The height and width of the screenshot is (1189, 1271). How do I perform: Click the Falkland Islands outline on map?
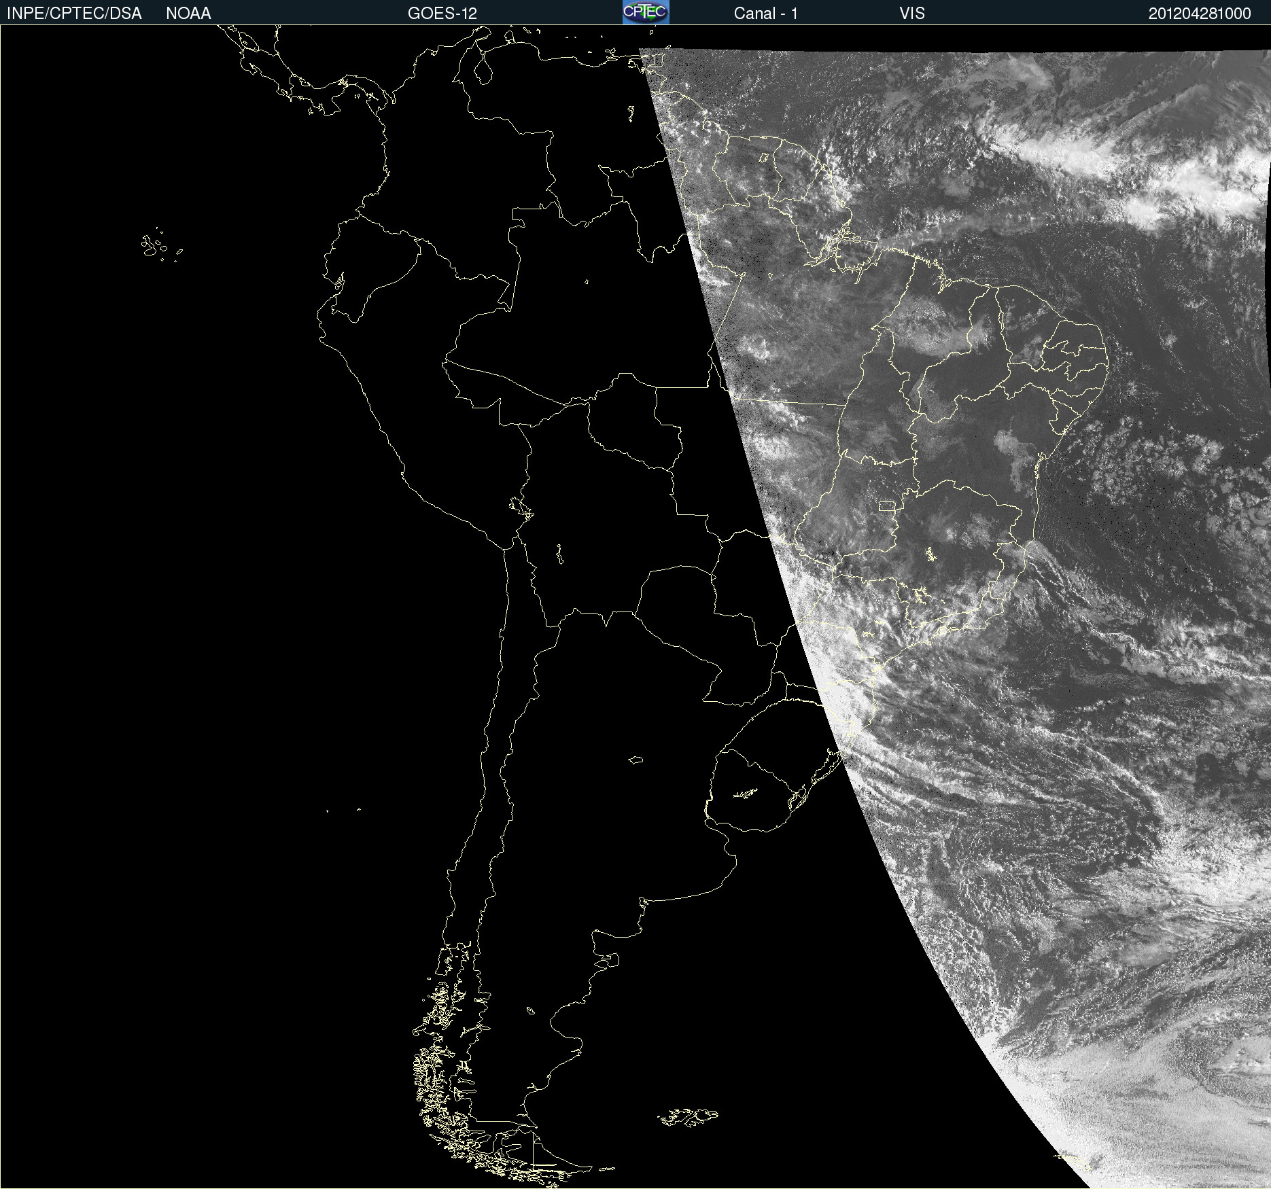[x=688, y=1117]
